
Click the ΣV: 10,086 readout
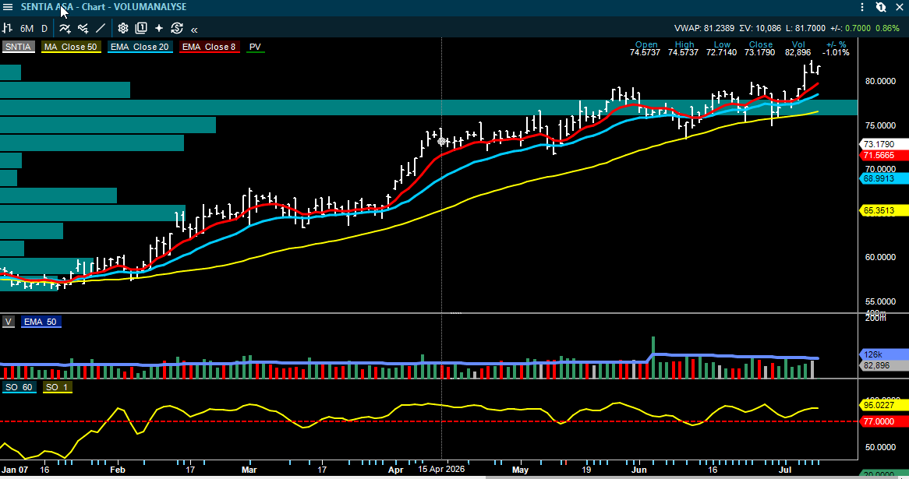[x=760, y=28]
